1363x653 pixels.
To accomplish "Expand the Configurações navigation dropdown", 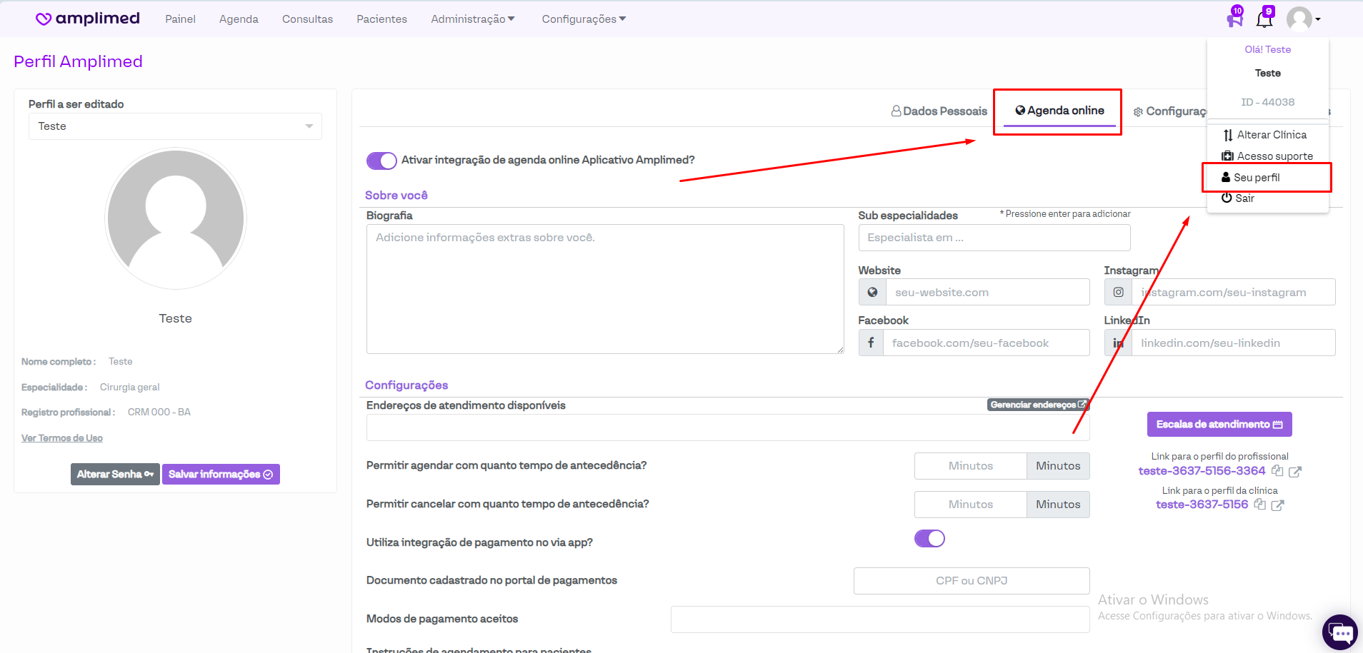I will tap(584, 19).
